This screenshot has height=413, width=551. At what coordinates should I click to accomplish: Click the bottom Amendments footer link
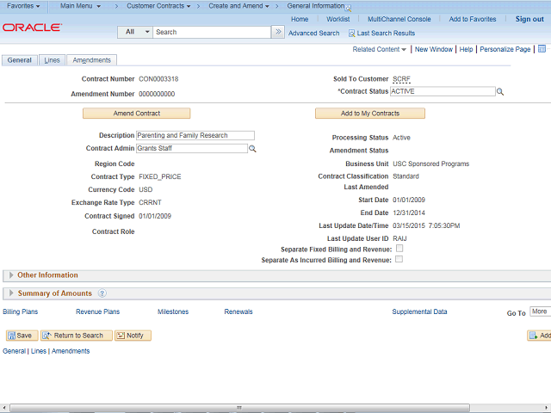71,351
